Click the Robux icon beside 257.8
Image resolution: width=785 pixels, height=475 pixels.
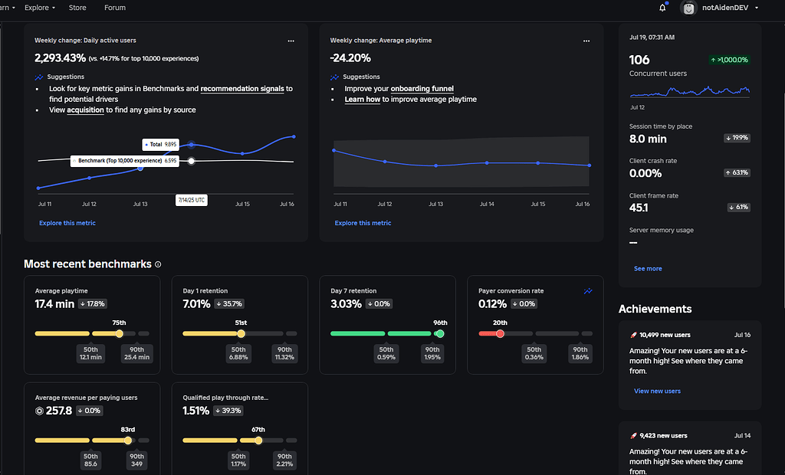coord(39,411)
